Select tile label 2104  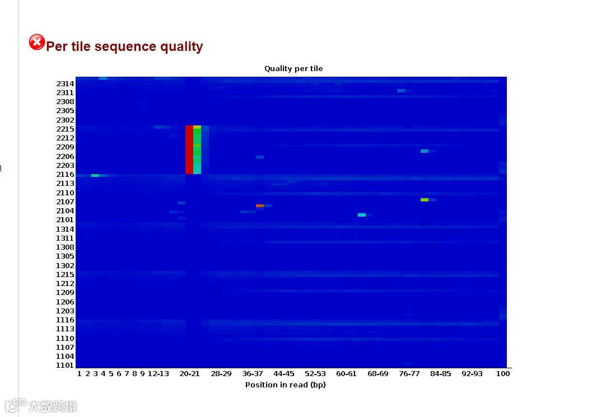click(x=65, y=211)
